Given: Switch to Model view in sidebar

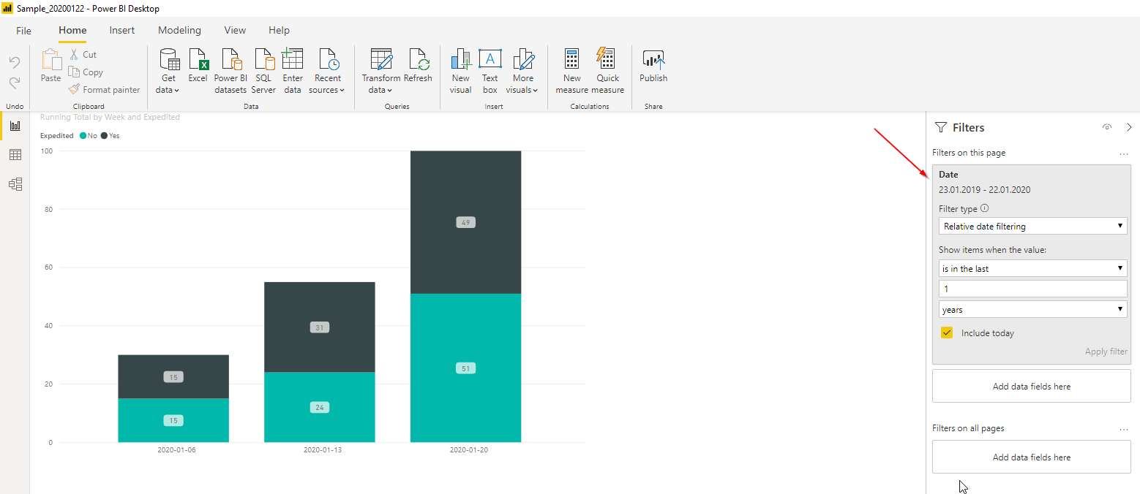Looking at the screenshot, I should pos(15,184).
